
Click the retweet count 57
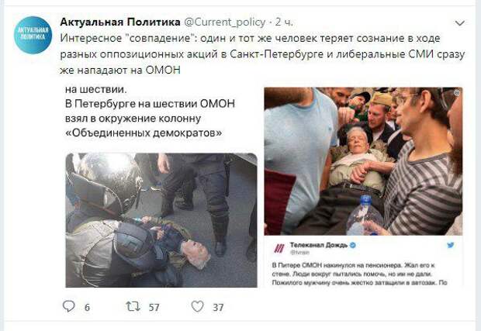[x=154, y=308]
